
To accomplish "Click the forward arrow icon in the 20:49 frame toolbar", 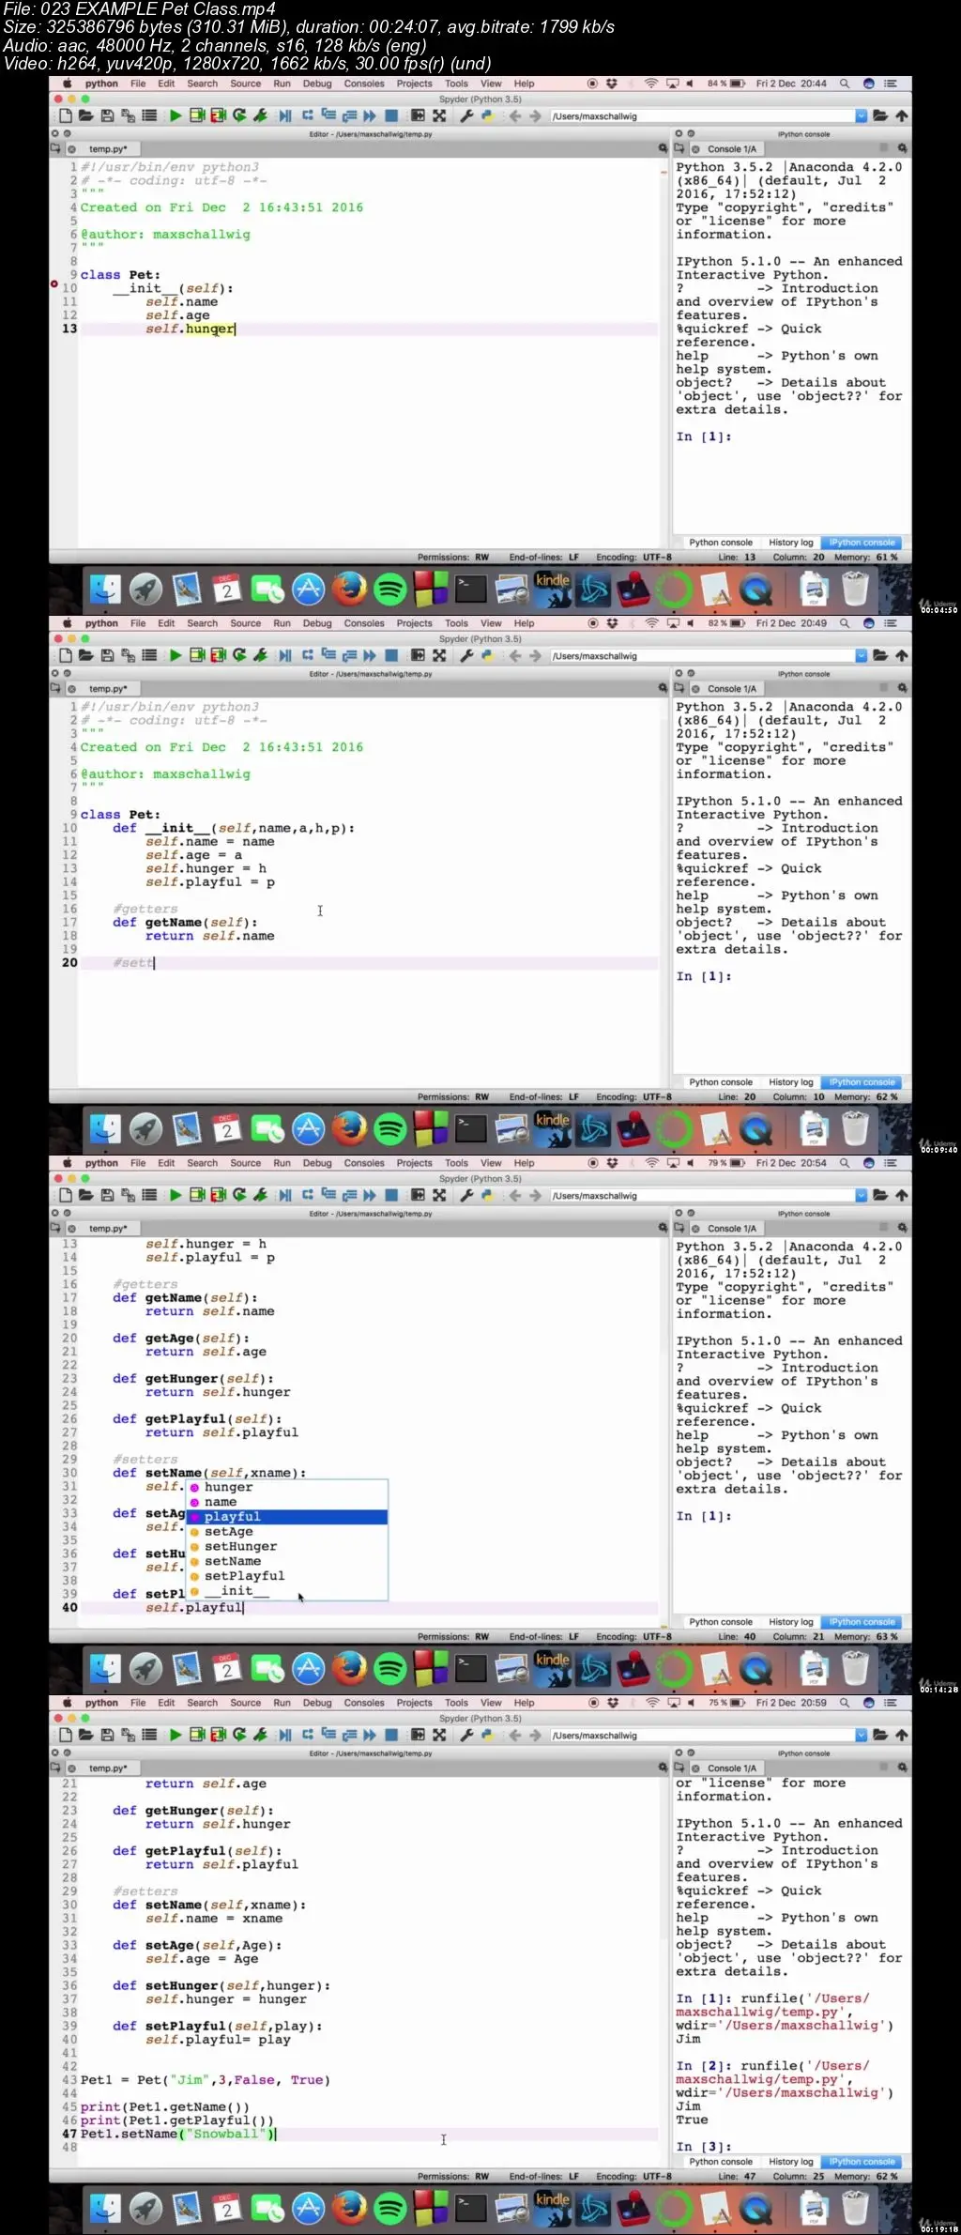I will pyautogui.click(x=535, y=656).
